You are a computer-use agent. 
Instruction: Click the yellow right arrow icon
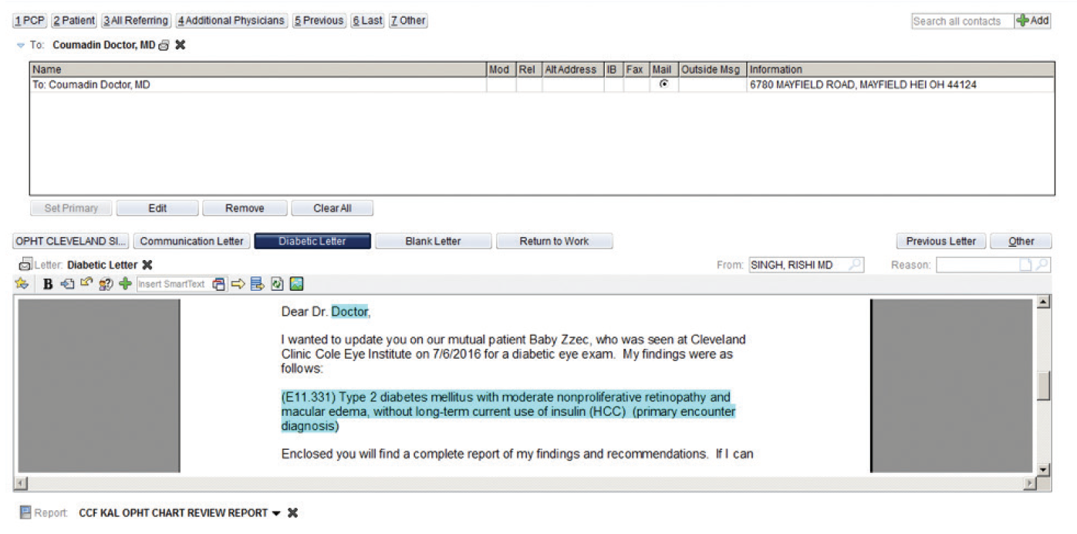[x=238, y=284]
